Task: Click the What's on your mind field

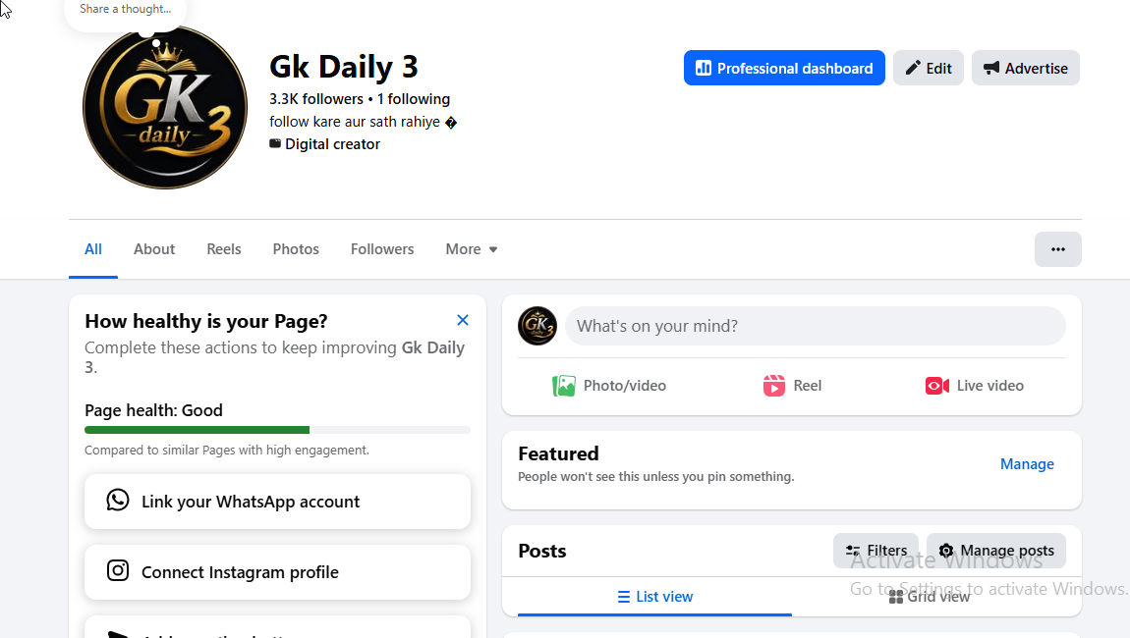Action: [x=815, y=326]
